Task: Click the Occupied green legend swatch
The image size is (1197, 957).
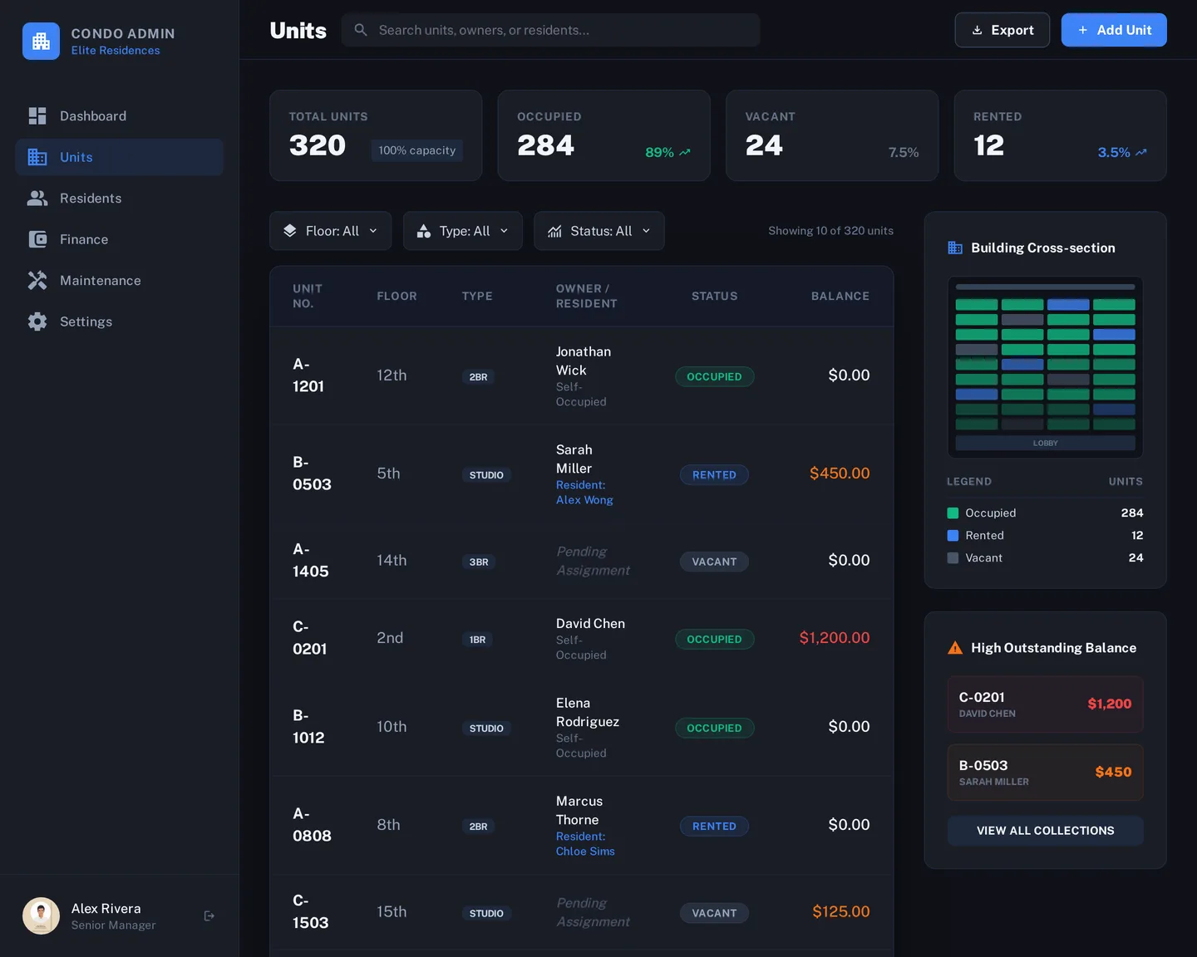Action: pos(952,513)
